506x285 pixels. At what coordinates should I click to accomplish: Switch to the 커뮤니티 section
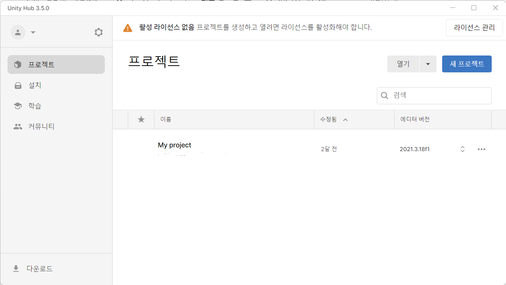56,127
